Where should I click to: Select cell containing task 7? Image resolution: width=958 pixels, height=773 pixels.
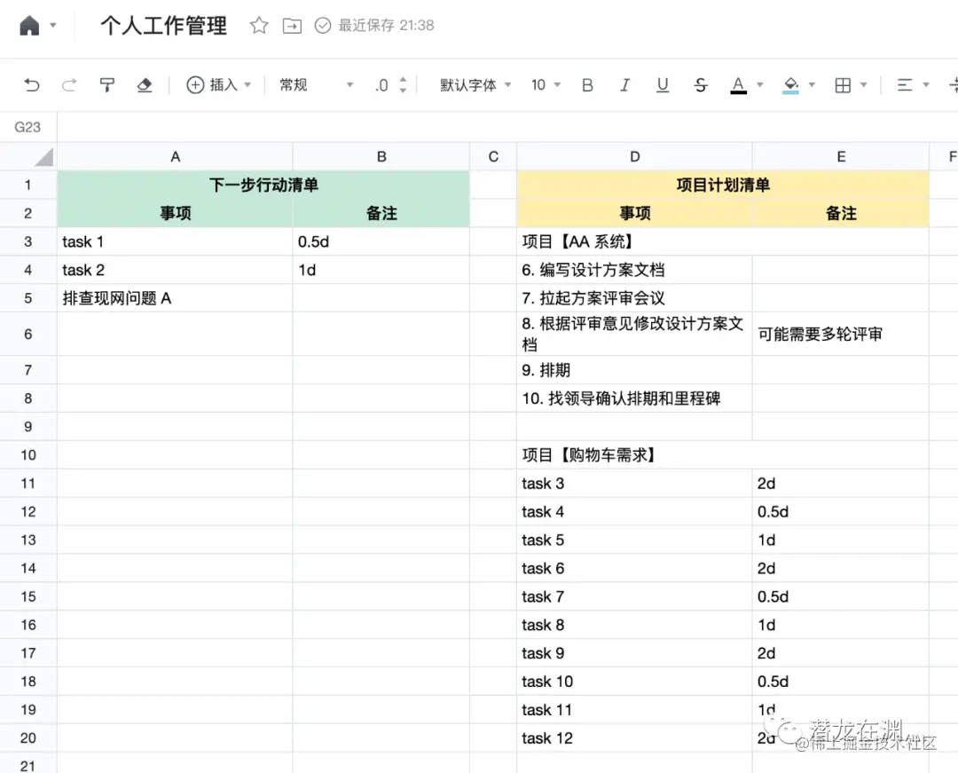635,596
